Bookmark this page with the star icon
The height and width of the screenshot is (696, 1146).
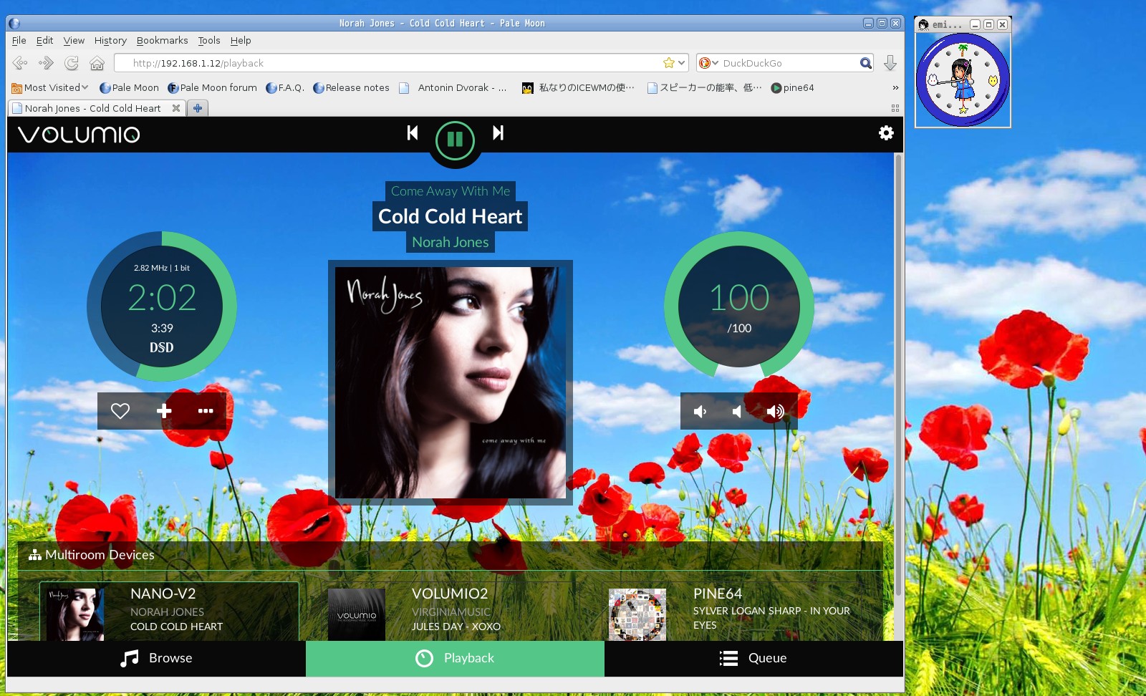(x=669, y=63)
